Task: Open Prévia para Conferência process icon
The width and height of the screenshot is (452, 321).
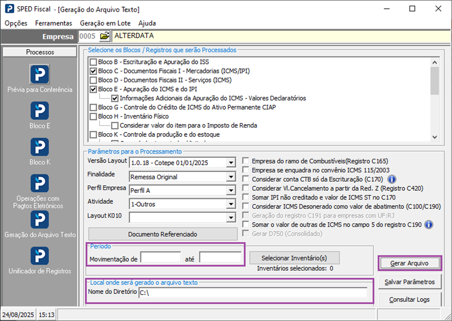Action: click(x=39, y=75)
